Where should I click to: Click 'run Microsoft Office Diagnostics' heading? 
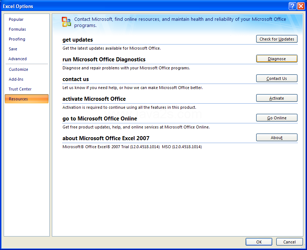(104, 59)
